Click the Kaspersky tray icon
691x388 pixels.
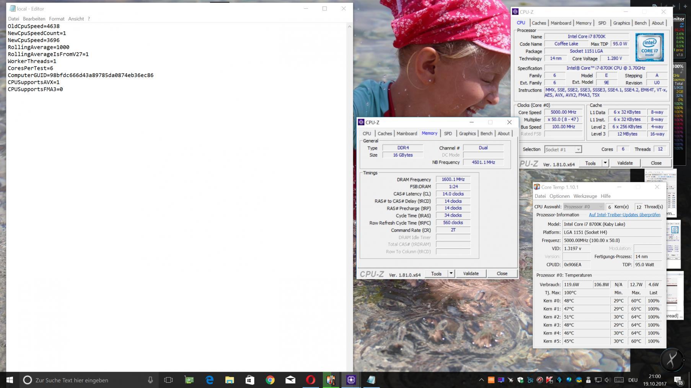[x=549, y=380]
